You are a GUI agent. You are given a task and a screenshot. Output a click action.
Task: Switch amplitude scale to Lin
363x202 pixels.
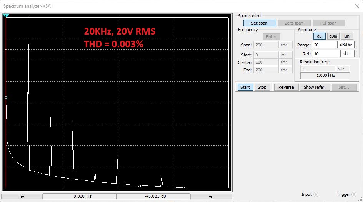tap(347, 36)
